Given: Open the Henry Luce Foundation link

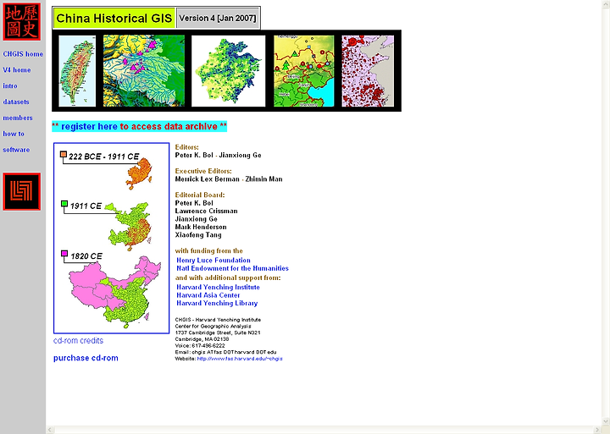Looking at the screenshot, I should point(213,261).
